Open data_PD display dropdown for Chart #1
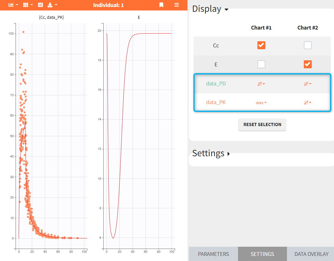Image resolution: width=334 pixels, height=261 pixels. coord(261,84)
